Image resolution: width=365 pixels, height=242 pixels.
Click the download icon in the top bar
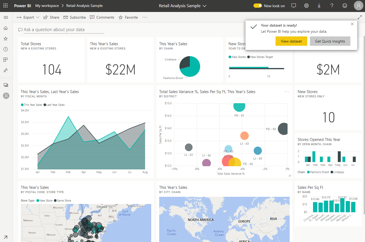point(319,6)
